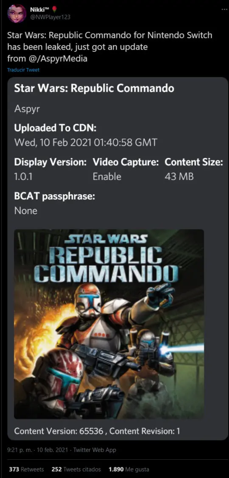Open Nikki's profile avatar

pos(17,13)
